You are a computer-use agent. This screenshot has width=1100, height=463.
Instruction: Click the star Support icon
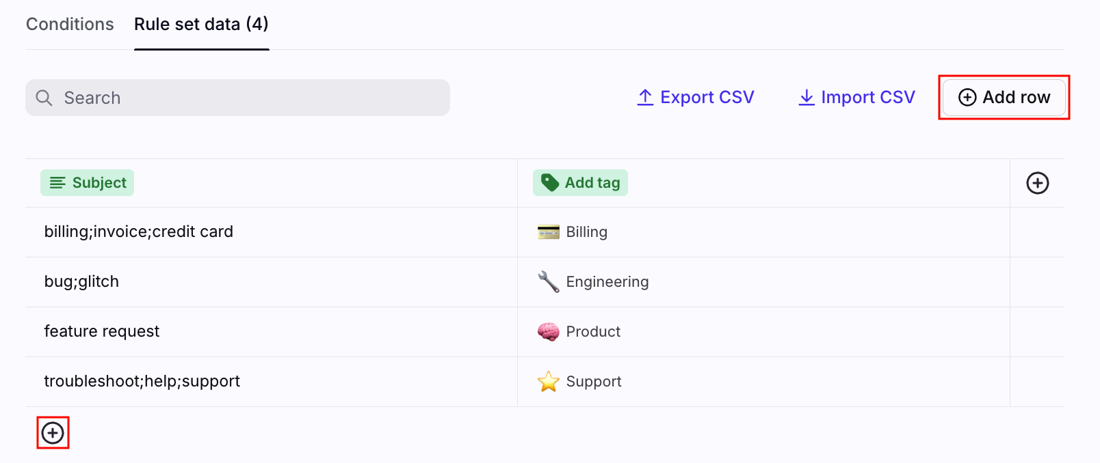tap(549, 381)
